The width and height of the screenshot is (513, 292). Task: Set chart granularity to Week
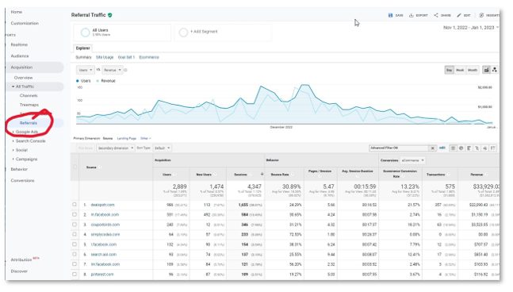(460, 70)
